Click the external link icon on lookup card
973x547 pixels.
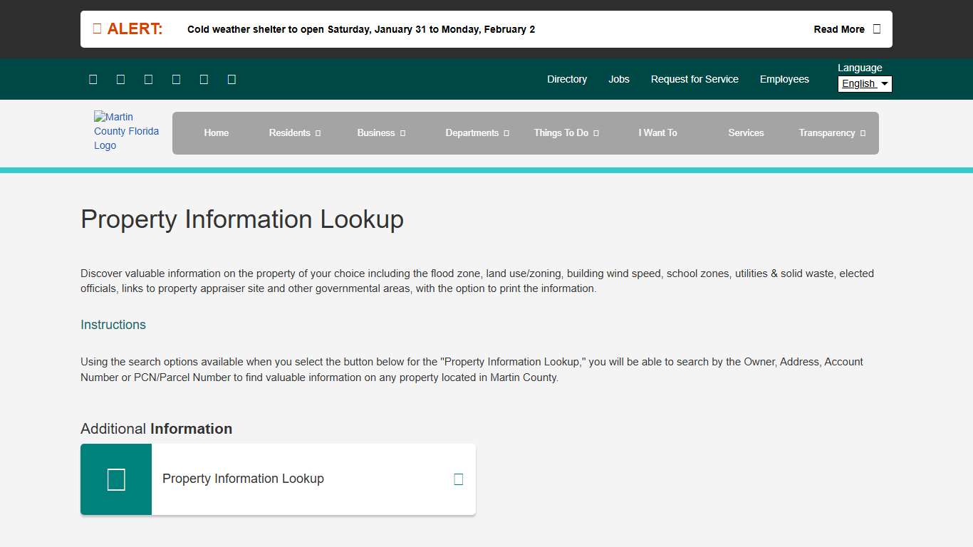(x=458, y=479)
